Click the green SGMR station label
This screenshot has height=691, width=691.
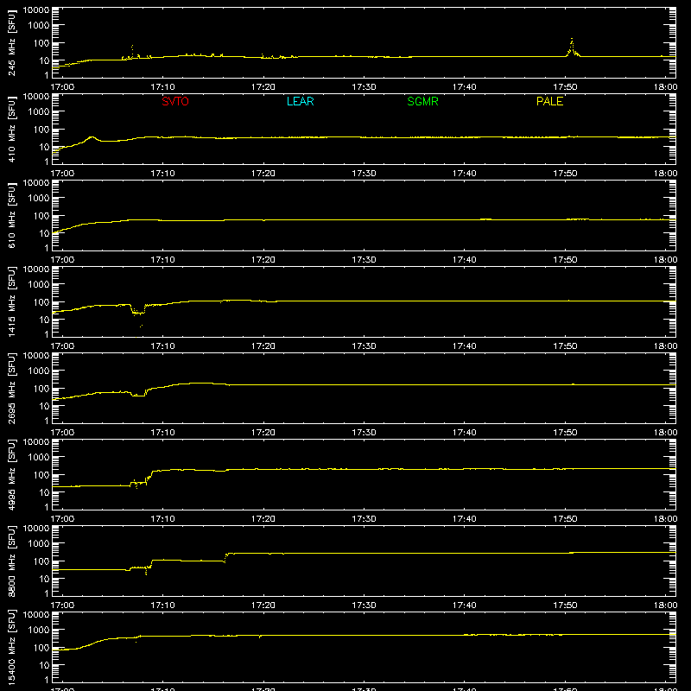[x=422, y=101]
